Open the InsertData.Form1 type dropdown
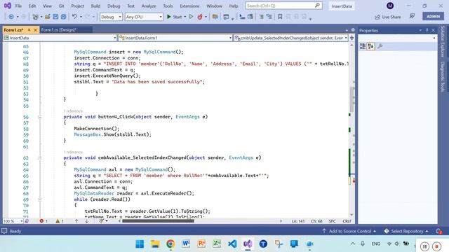This screenshot has width=449, height=252. tap(175, 38)
